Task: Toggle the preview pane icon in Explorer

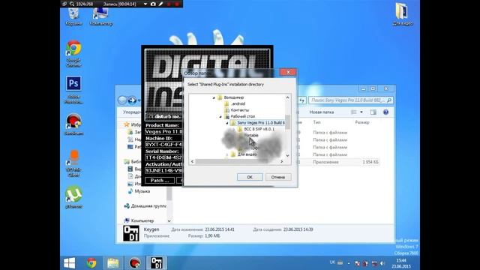Action: (373, 112)
